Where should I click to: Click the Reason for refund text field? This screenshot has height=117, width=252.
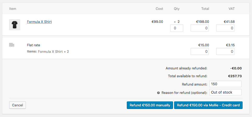pos(225,92)
